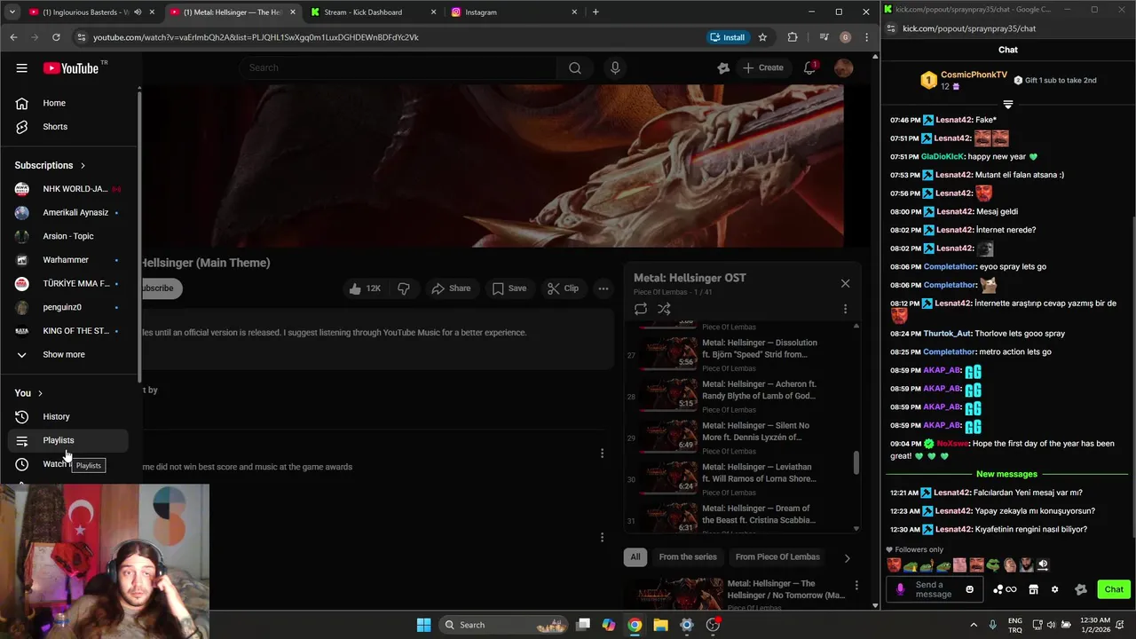Start voice search with the microphone icon

pos(615,67)
